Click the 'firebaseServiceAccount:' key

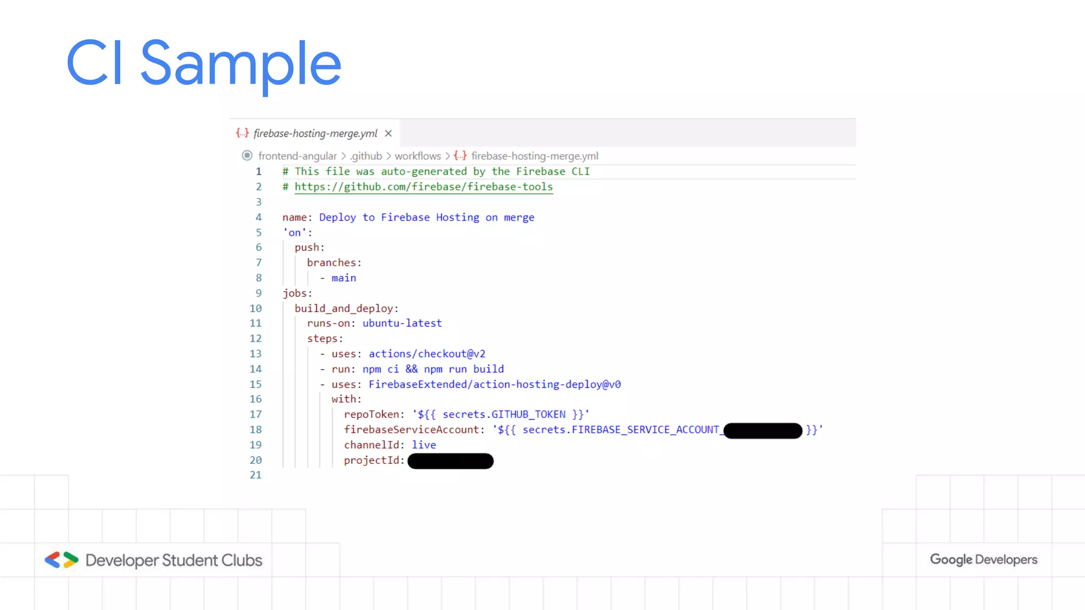(415, 430)
